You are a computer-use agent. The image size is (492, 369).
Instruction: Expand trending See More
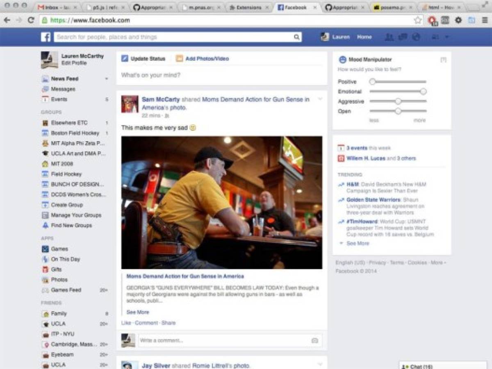point(358,243)
